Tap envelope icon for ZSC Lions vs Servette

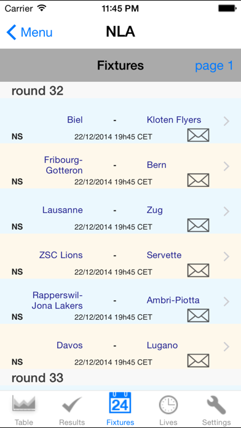(198, 270)
